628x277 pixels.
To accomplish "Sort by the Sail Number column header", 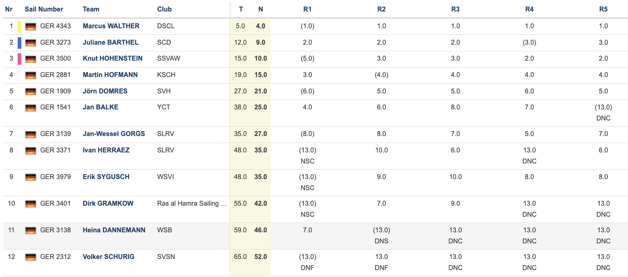I will tap(44, 9).
